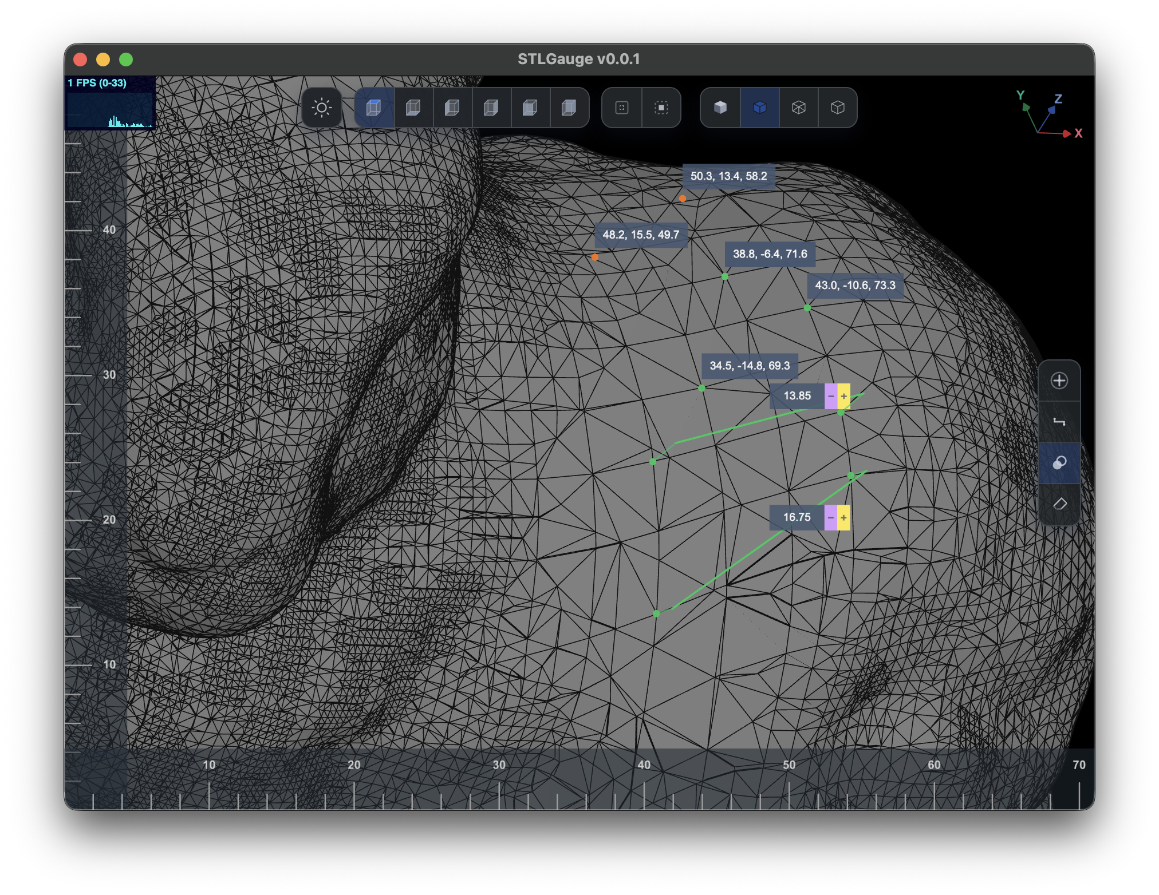Click the overlapping circles tool
The width and height of the screenshot is (1159, 895).
[1059, 463]
